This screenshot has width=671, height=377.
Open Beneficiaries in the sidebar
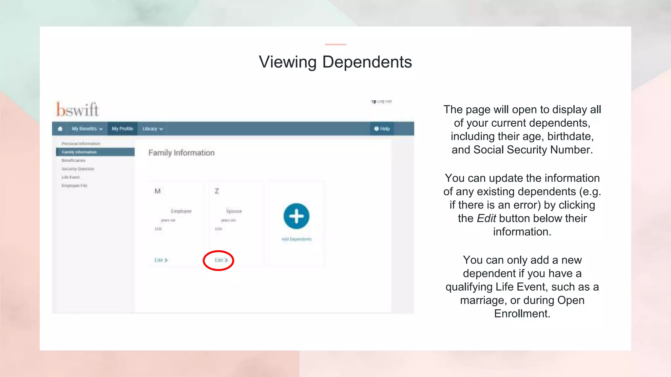pyautogui.click(x=73, y=160)
